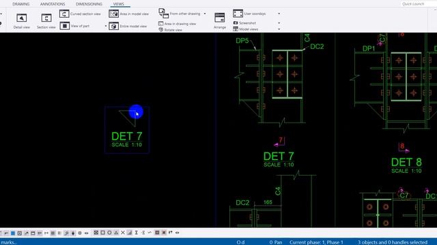Choose Area in drawing view
This screenshot has height=245, width=437.
177,24
